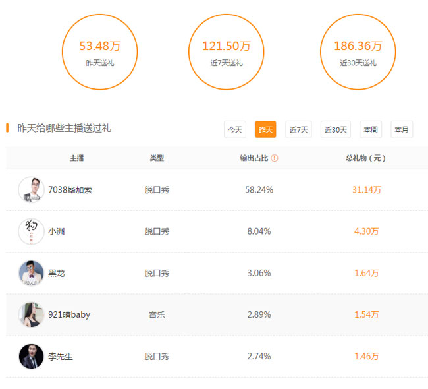Viewport: 428px width, 389px height.
Task: Select the 本月 time range
Action: (x=402, y=130)
